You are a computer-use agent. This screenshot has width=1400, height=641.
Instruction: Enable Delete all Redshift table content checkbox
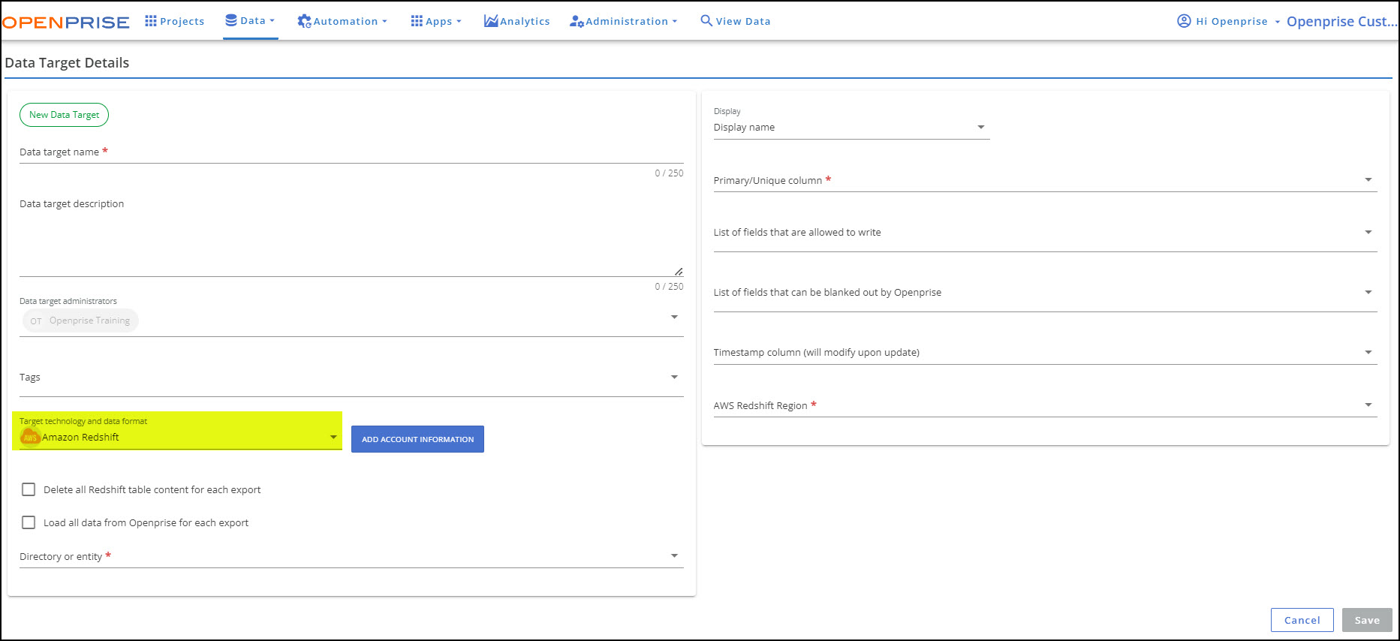coord(29,489)
